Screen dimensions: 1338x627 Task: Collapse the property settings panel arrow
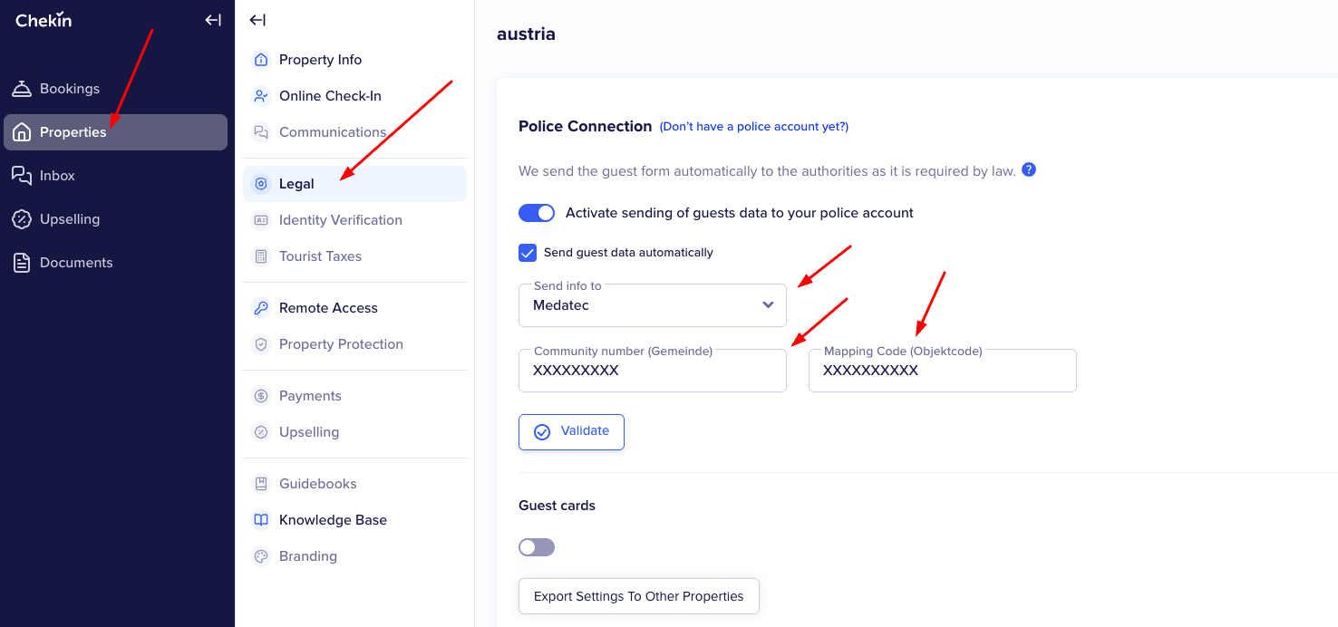[257, 20]
